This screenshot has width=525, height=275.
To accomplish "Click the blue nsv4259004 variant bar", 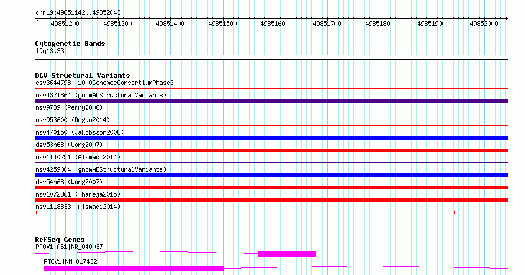I will pyautogui.click(x=271, y=175).
